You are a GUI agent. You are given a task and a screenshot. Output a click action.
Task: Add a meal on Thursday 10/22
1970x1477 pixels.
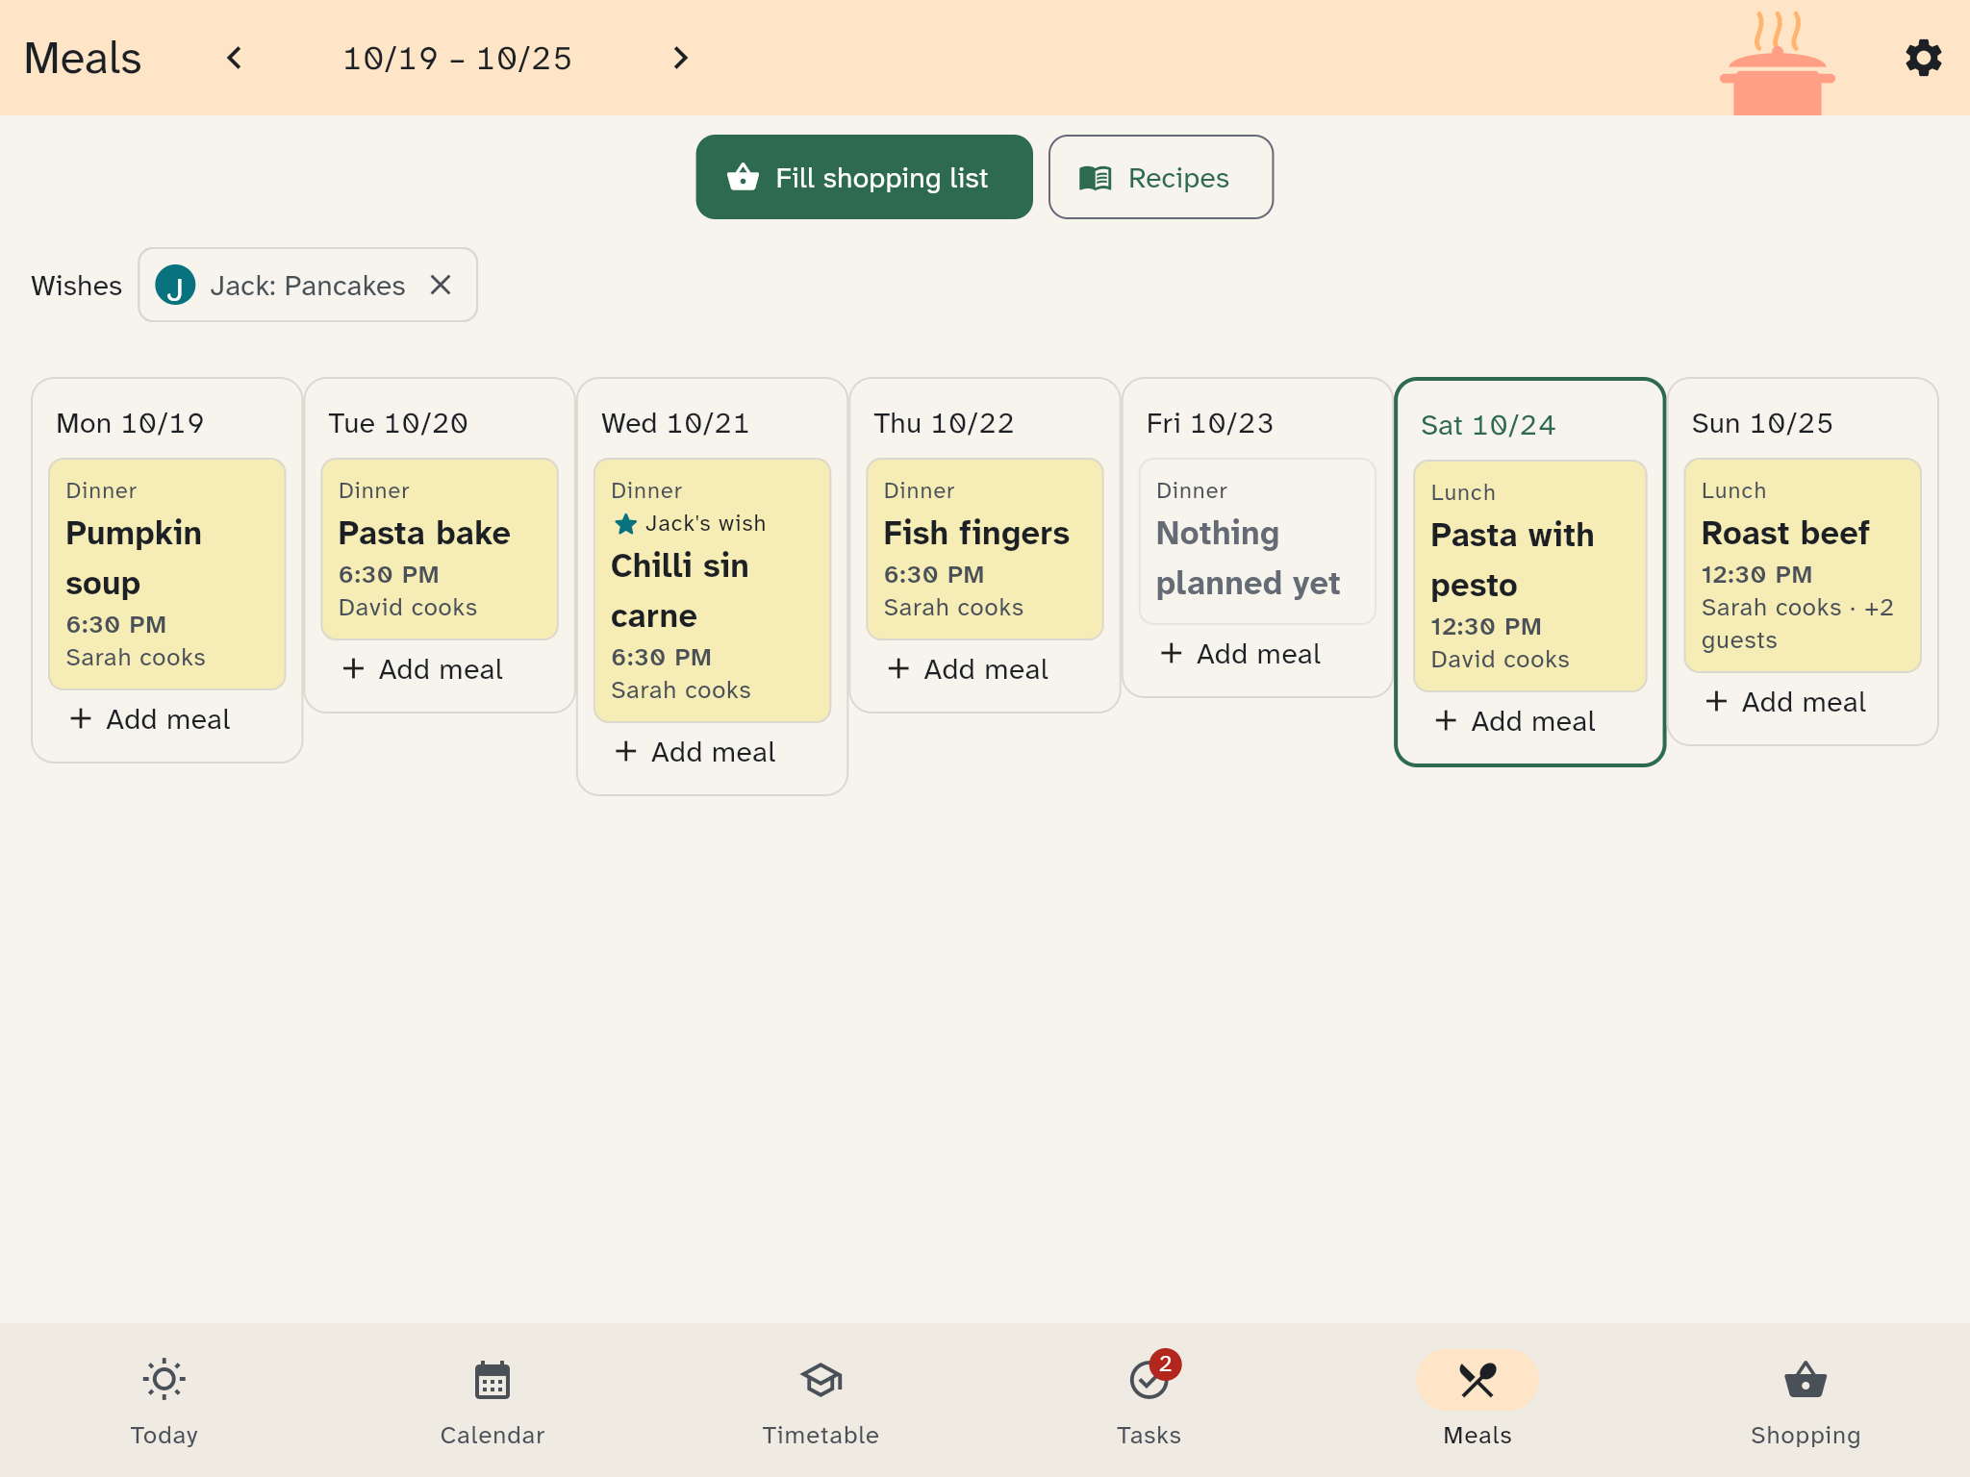coord(968,669)
